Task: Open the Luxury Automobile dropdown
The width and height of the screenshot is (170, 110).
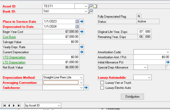Action: click(149, 78)
